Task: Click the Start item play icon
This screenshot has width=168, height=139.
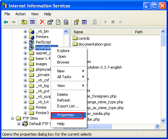Action: pos(105,22)
